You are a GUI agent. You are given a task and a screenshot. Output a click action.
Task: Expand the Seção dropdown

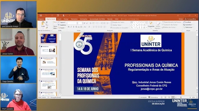[63, 28]
